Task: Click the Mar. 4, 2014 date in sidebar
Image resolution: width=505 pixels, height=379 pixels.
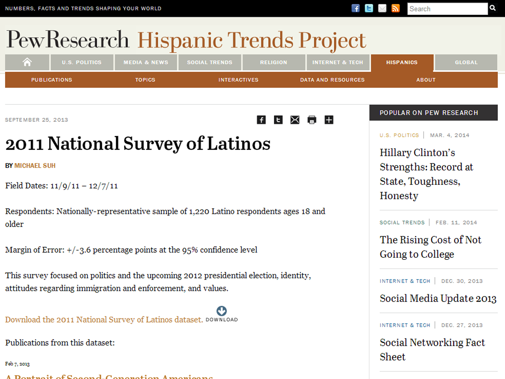Action: pyautogui.click(x=450, y=135)
